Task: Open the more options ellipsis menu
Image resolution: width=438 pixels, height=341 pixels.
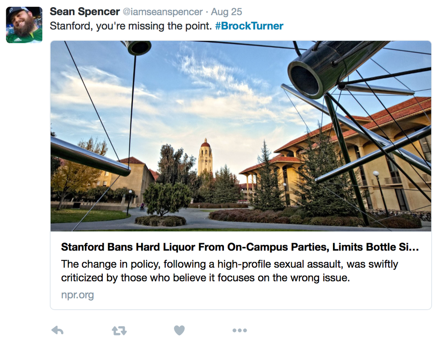Action: (240, 331)
